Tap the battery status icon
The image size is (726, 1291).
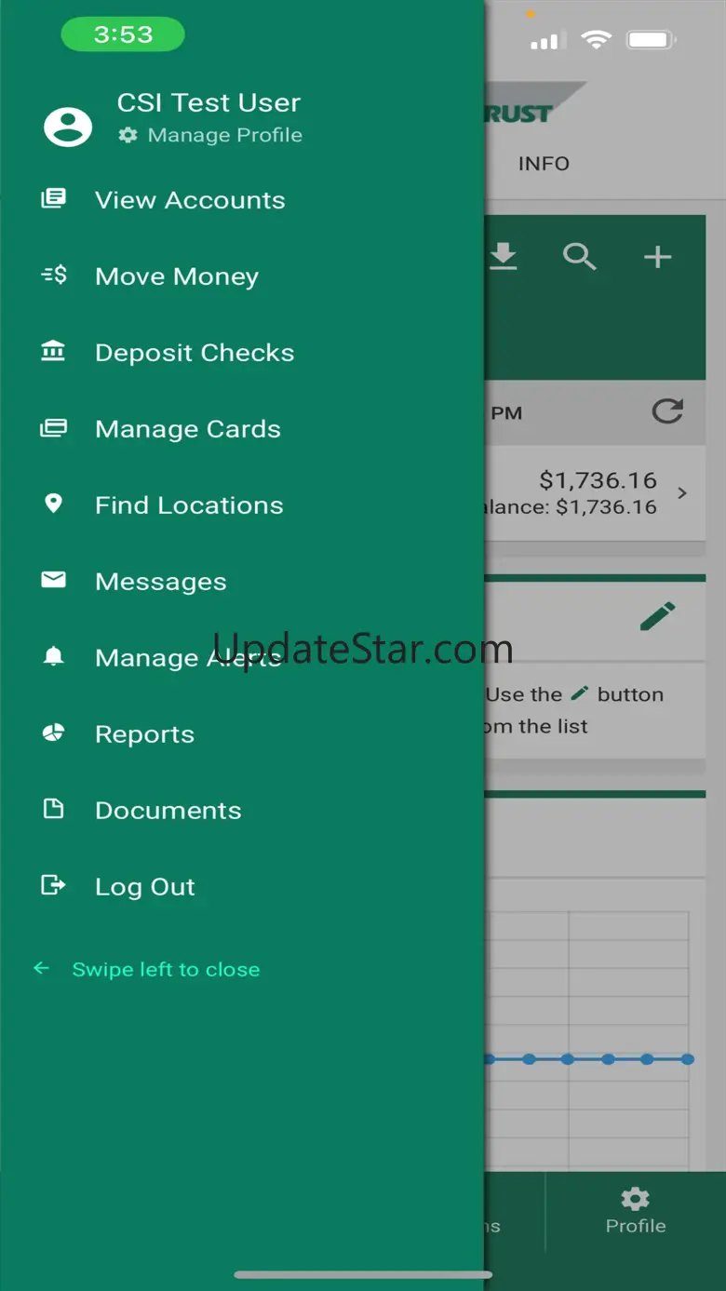pyautogui.click(x=651, y=40)
